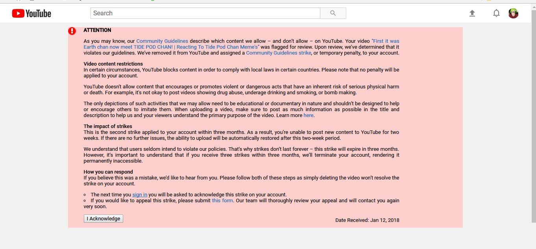Click 'How you can respond' heading

[x=108, y=172]
